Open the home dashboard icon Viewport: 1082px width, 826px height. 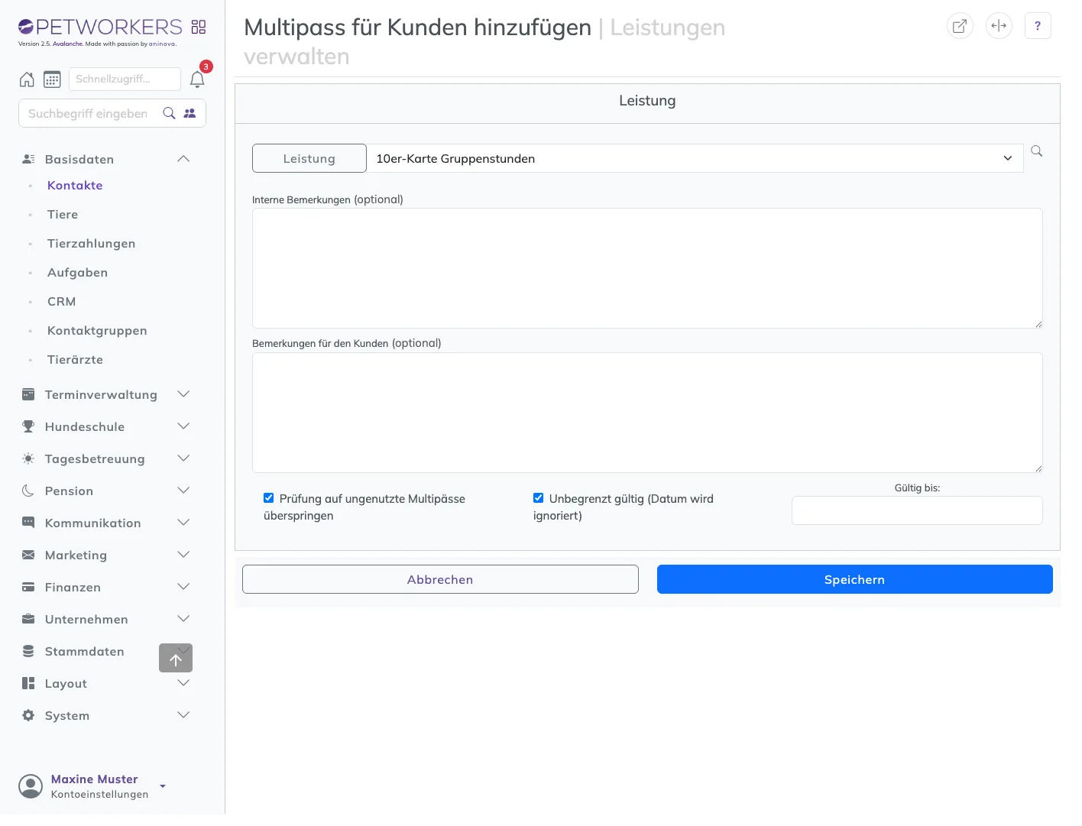coord(27,79)
